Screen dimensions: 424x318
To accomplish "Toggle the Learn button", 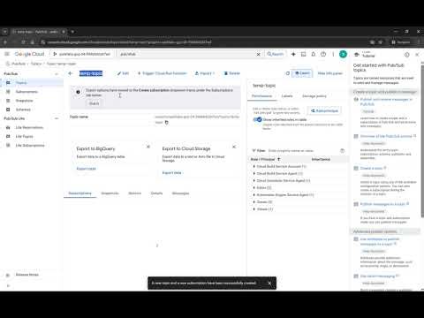I will (302, 73).
